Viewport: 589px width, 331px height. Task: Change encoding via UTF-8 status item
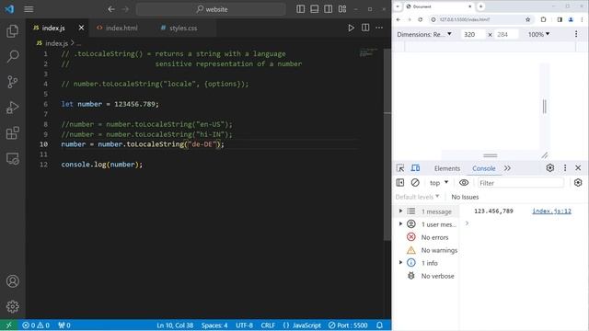[244, 325]
